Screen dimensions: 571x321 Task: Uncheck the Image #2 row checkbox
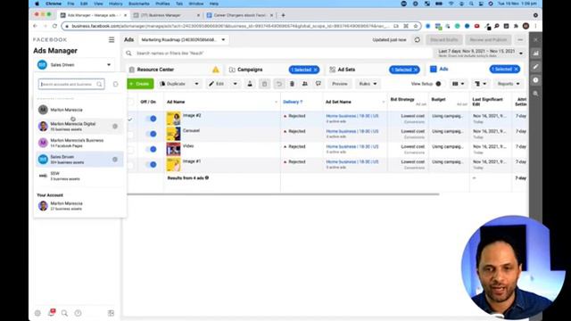click(x=130, y=119)
